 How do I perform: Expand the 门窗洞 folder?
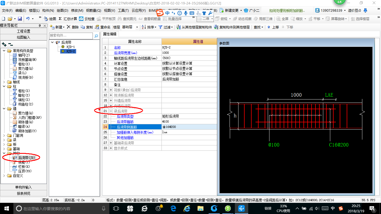point(4,135)
